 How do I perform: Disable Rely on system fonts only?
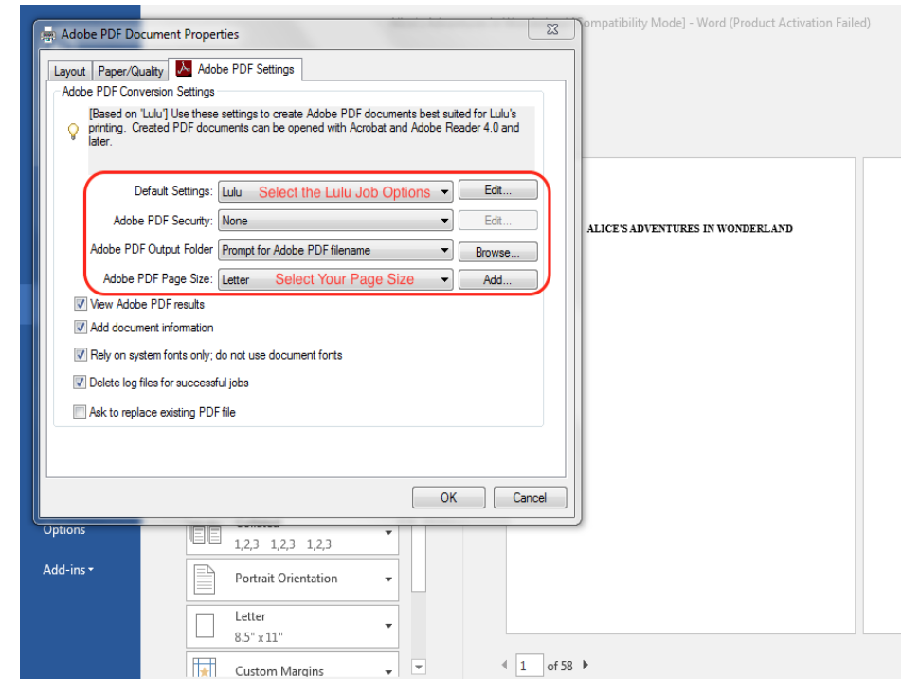[81, 355]
